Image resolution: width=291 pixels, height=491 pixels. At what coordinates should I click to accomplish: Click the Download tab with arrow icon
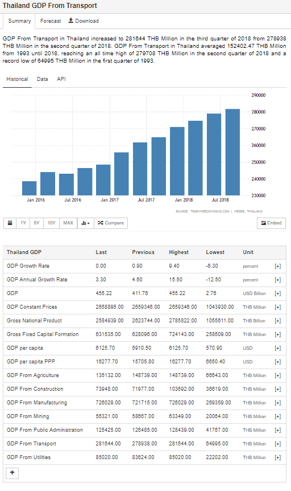click(84, 21)
